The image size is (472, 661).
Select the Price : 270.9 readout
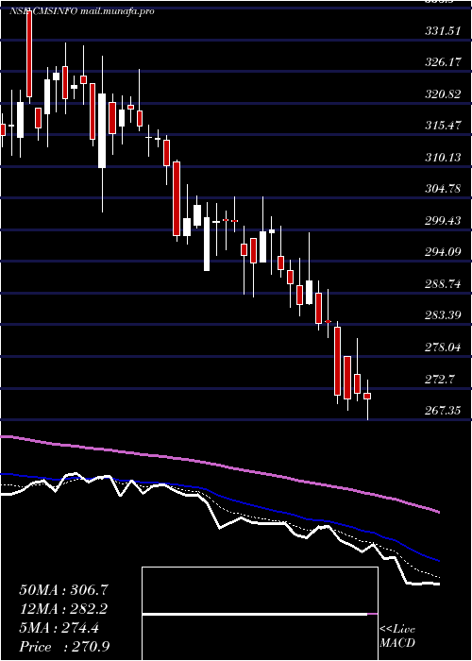click(x=65, y=647)
